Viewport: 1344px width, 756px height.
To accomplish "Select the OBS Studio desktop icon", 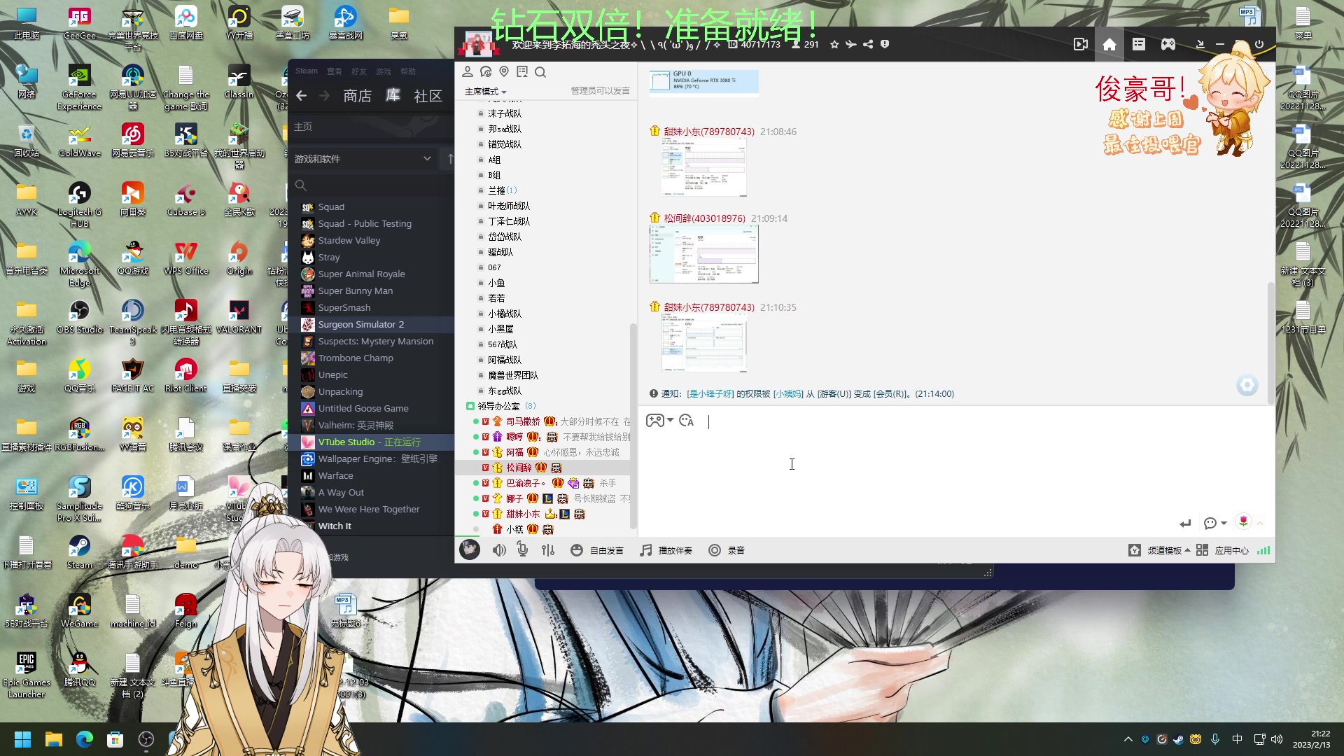I will coord(80,317).
